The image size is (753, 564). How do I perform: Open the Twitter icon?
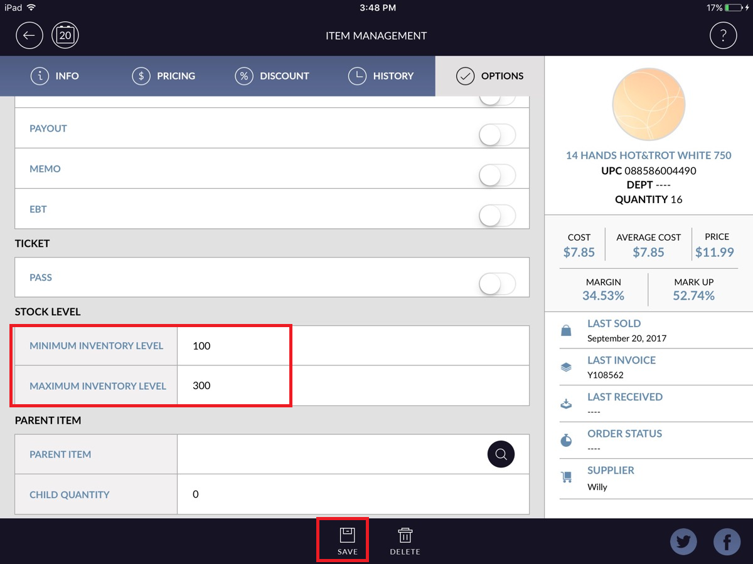pos(683,542)
